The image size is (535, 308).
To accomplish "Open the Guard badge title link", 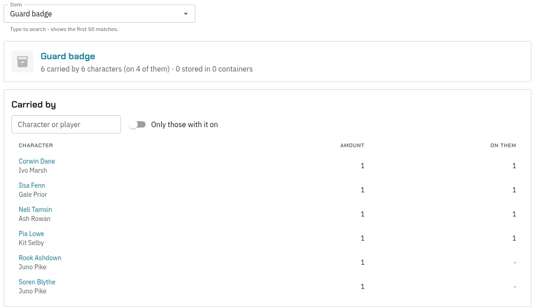I will pyautogui.click(x=68, y=56).
